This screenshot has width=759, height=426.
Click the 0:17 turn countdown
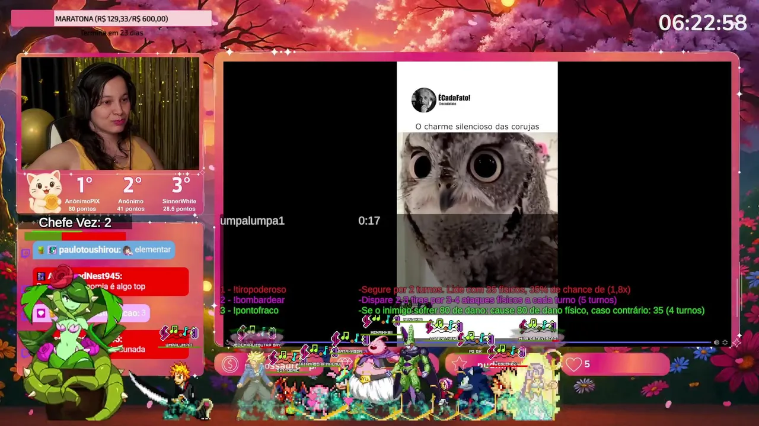pos(369,221)
